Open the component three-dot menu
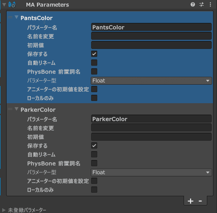Viewport: 217px width, 213px height. coord(210,4)
